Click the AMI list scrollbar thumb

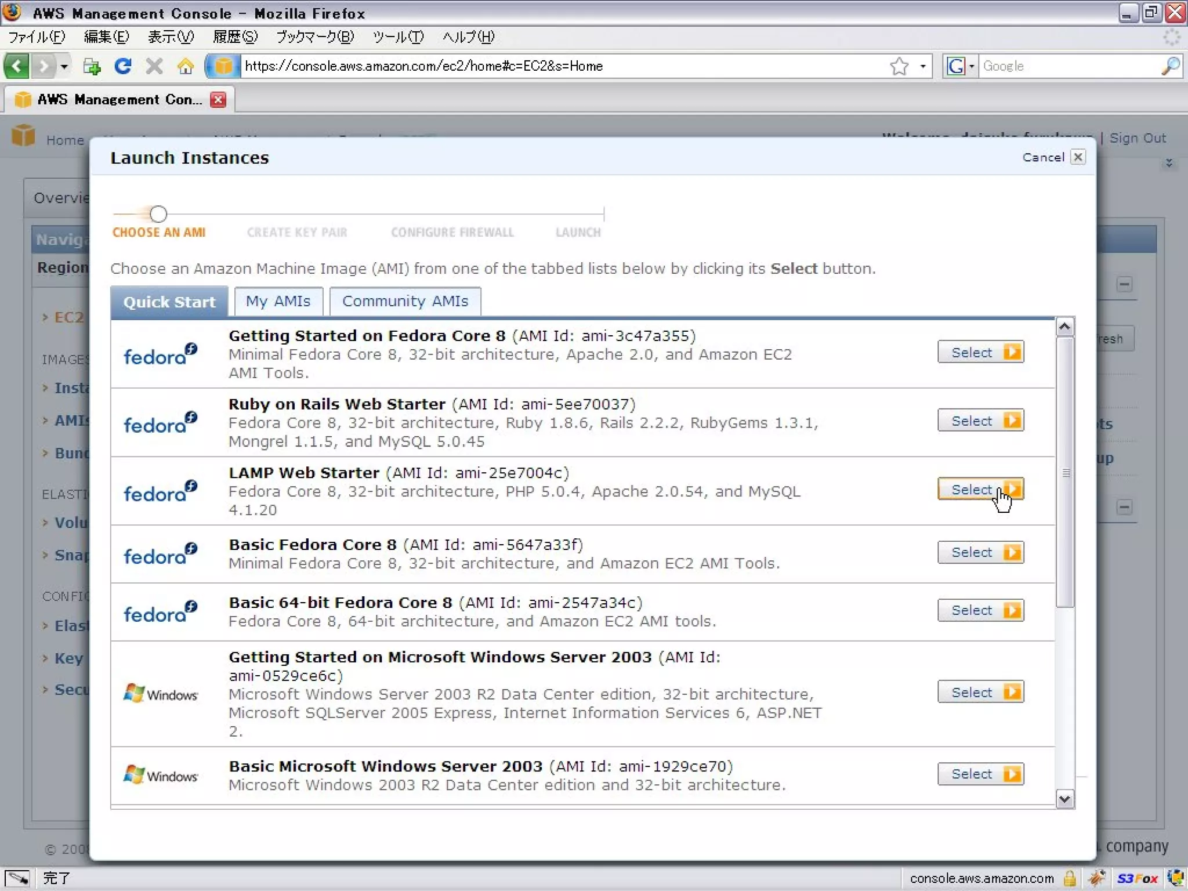[1064, 473]
